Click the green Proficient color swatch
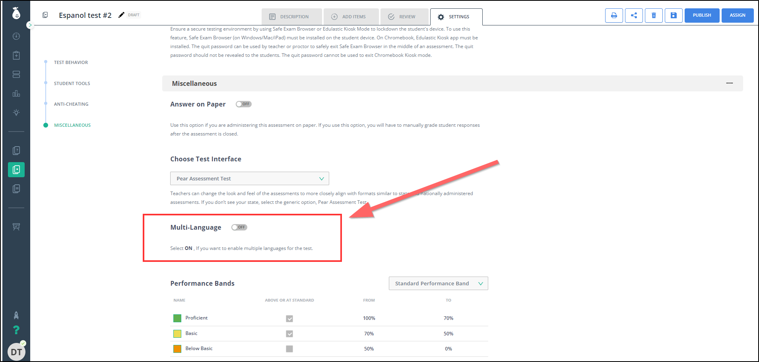 pos(177,318)
